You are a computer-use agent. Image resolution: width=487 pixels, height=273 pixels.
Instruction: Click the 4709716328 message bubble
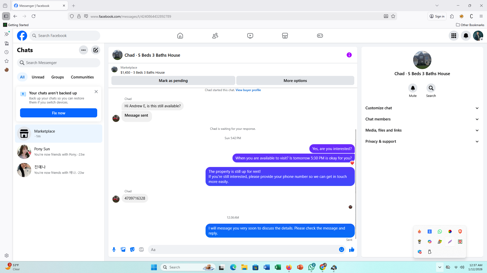pyautogui.click(x=135, y=198)
